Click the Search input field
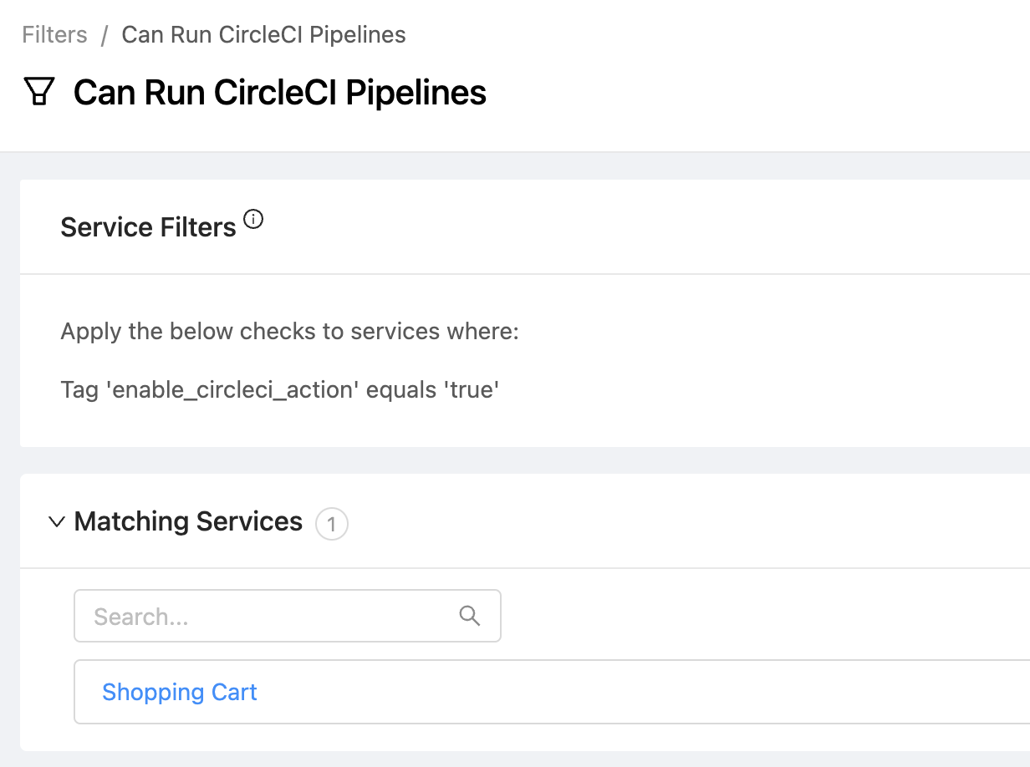The height and width of the screenshot is (767, 1030). tap(288, 616)
